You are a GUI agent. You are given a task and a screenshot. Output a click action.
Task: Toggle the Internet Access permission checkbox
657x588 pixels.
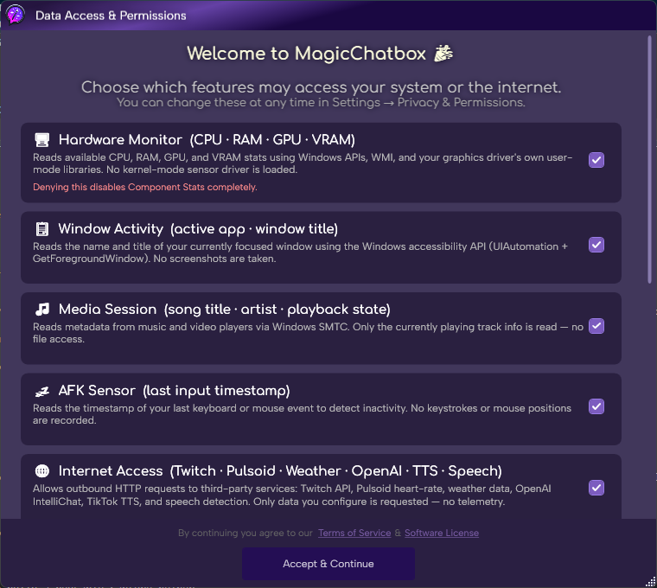[596, 488]
